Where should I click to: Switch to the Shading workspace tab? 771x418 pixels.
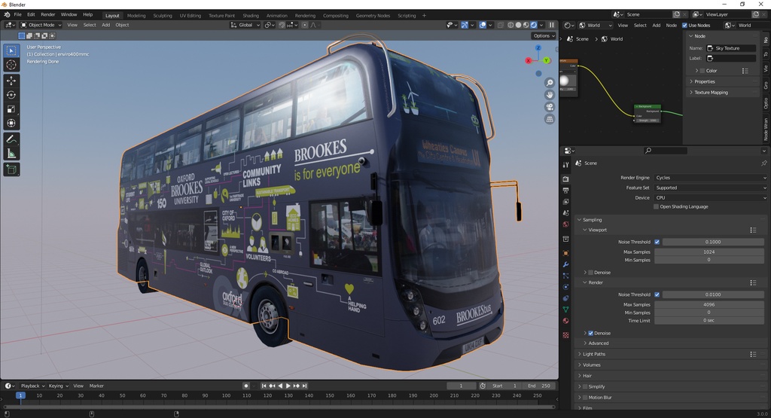coord(250,15)
